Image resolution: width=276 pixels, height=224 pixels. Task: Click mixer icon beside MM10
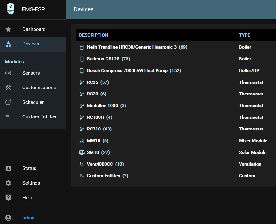pyautogui.click(x=82, y=141)
